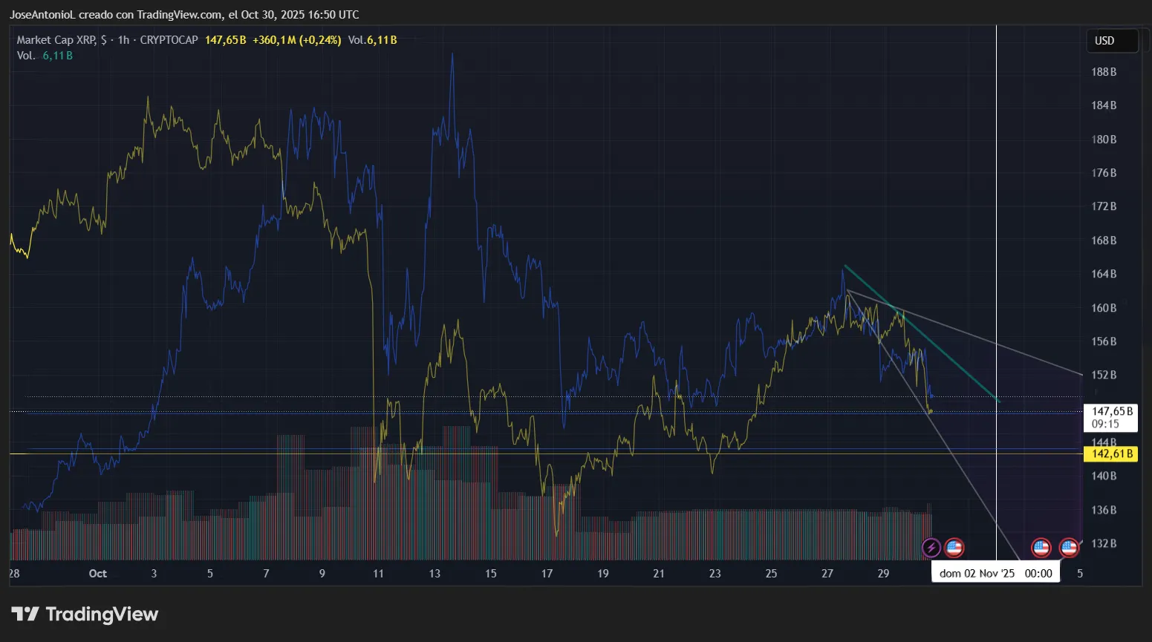
Task: Open the CRYPTOCAP exchange source in the legend
Action: 169,40
